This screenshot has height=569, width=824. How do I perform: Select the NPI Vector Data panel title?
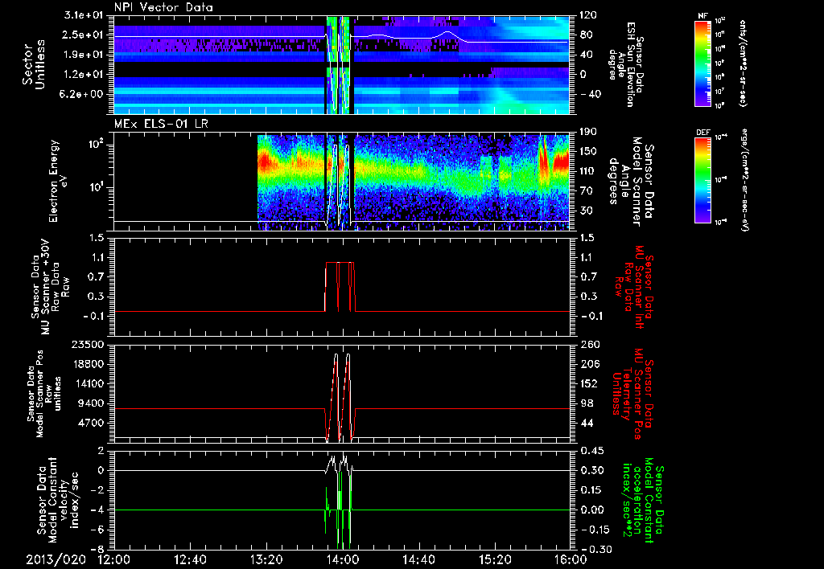tap(163, 7)
